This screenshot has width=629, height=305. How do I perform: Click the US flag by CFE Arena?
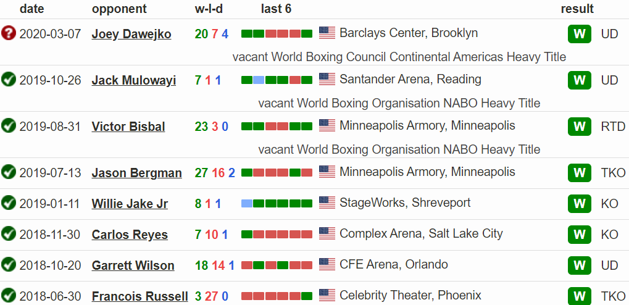click(327, 265)
